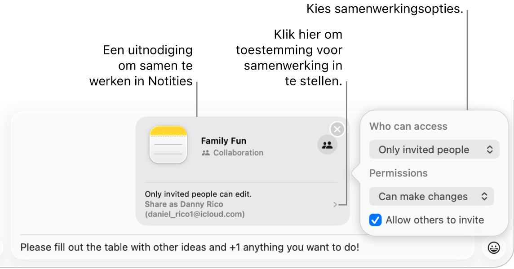Click up-down arrows on "Only invited people"
This screenshot has height=269, width=514.
[490, 150]
